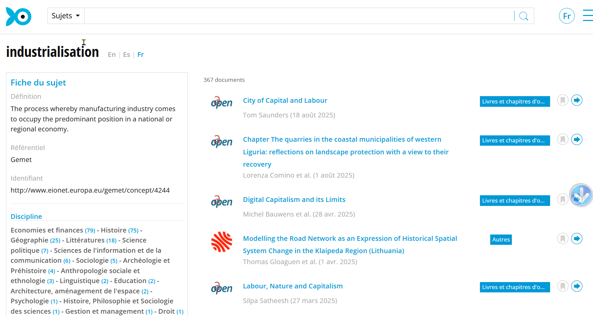Click the Discipline section heading
Image resolution: width=593 pixels, height=317 pixels.
coord(26,217)
